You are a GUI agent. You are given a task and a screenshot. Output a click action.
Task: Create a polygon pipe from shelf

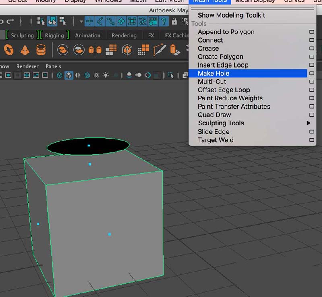pyautogui.click(x=41, y=50)
